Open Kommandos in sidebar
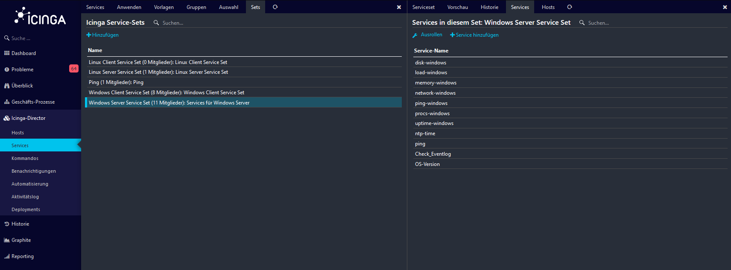Screen dimensions: 731x270 coord(41,158)
